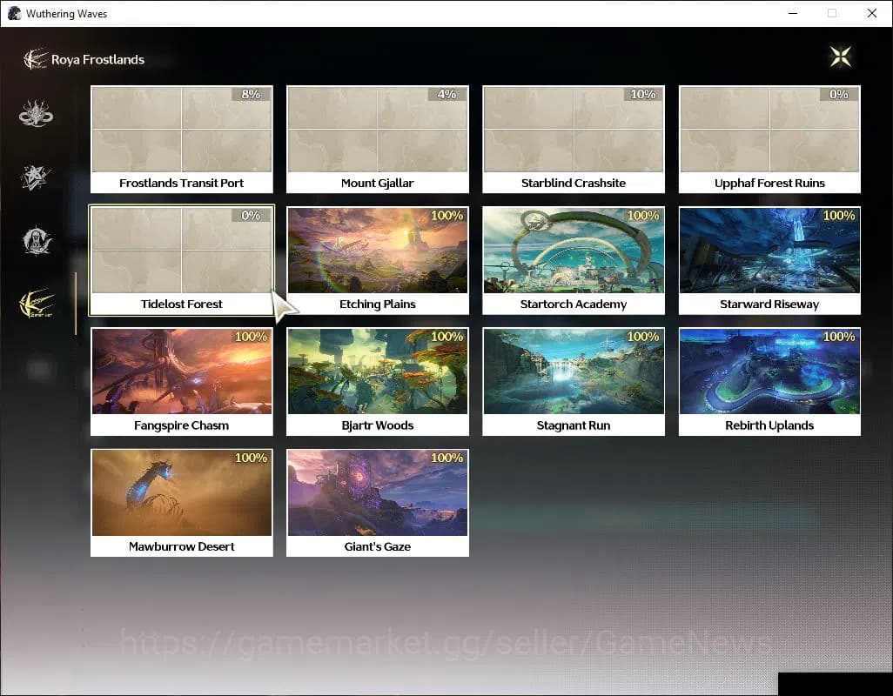The width and height of the screenshot is (893, 696).
Task: Minimize the Wuthering Waves window
Action: click(793, 13)
